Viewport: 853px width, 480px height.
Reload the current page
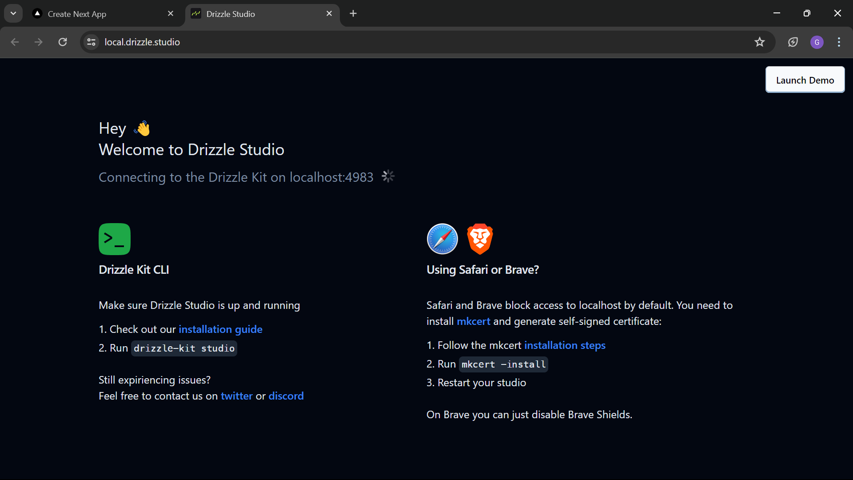click(63, 42)
